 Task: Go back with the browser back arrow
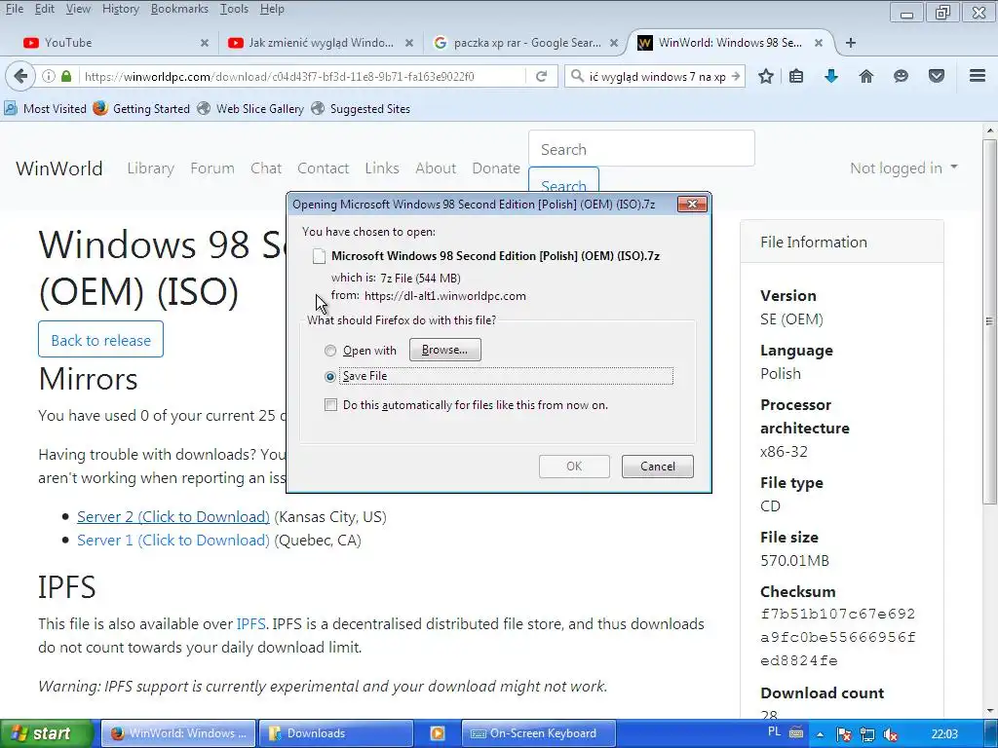(20, 76)
